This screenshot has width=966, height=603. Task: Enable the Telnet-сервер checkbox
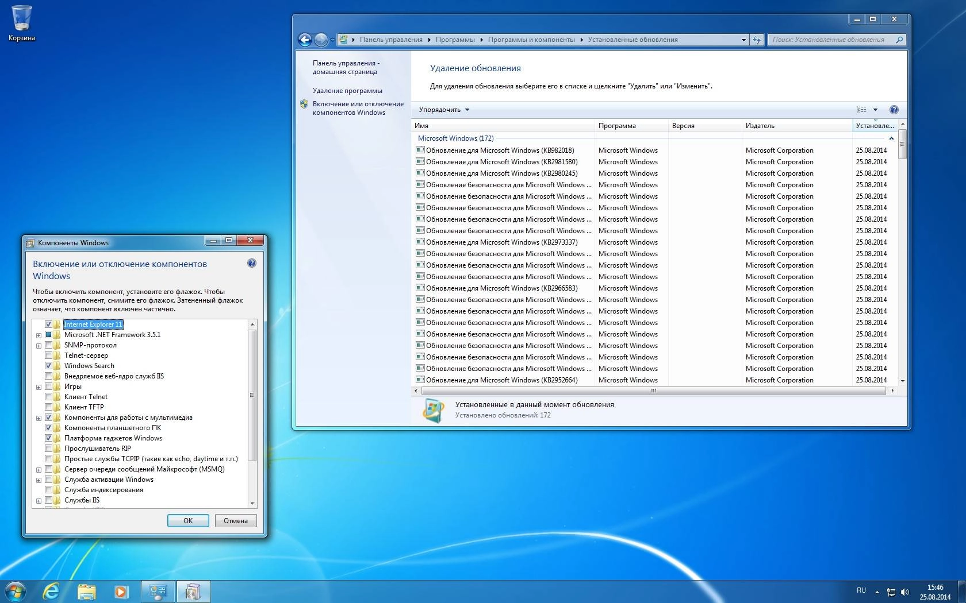coord(48,355)
